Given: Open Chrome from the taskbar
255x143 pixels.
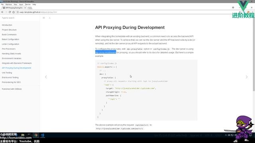Looking at the screenshot, I should point(36,135).
